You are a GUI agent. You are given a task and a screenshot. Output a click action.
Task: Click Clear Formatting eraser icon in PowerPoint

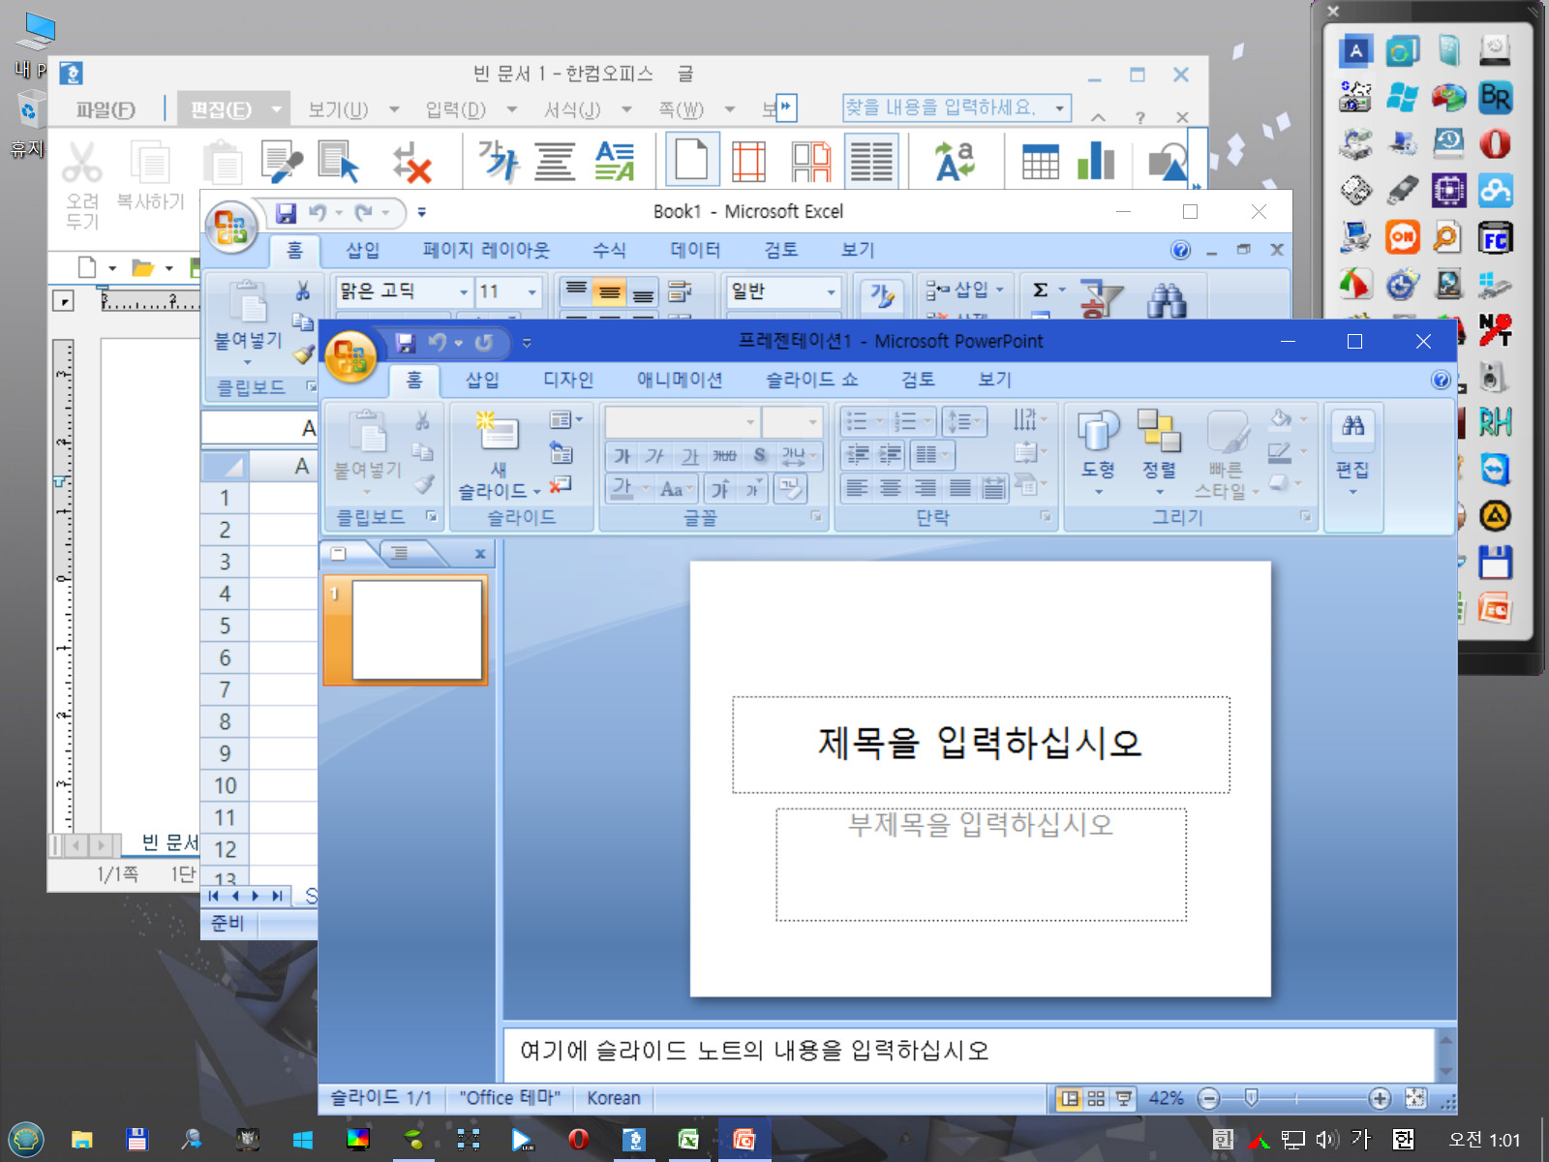pyautogui.click(x=791, y=488)
